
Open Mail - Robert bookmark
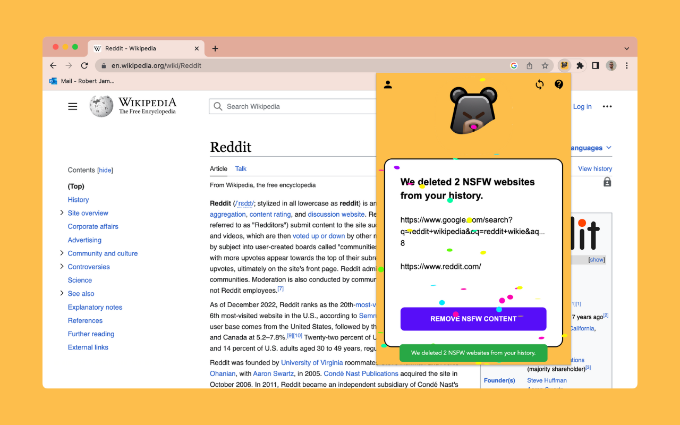[x=82, y=81]
